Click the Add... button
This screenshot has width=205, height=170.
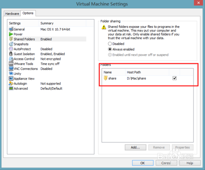[x=135, y=148]
